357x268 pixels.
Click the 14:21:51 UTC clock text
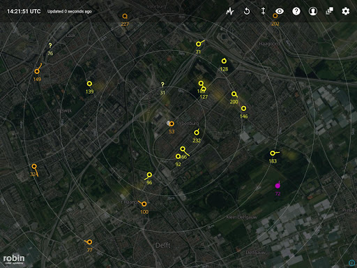pyautogui.click(x=24, y=11)
